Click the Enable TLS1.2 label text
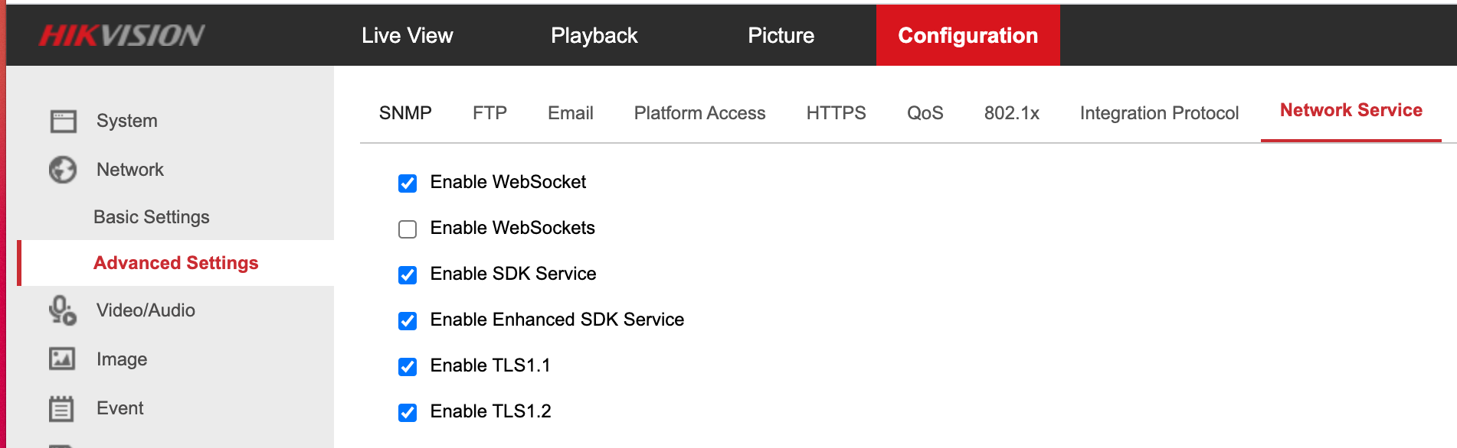Viewport: 1457px width, 448px height. (x=491, y=411)
